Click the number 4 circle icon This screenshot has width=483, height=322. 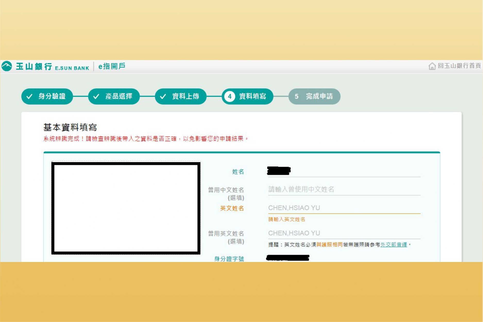[230, 96]
